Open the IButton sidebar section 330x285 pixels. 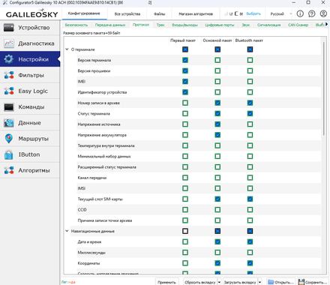coord(30,154)
